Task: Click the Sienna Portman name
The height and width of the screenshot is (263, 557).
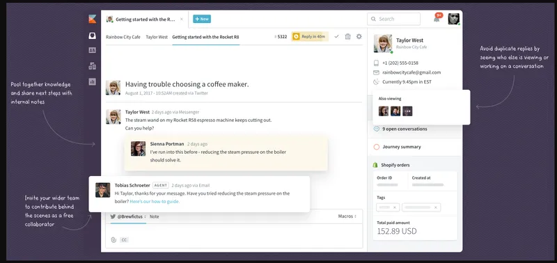Action: click(x=167, y=144)
